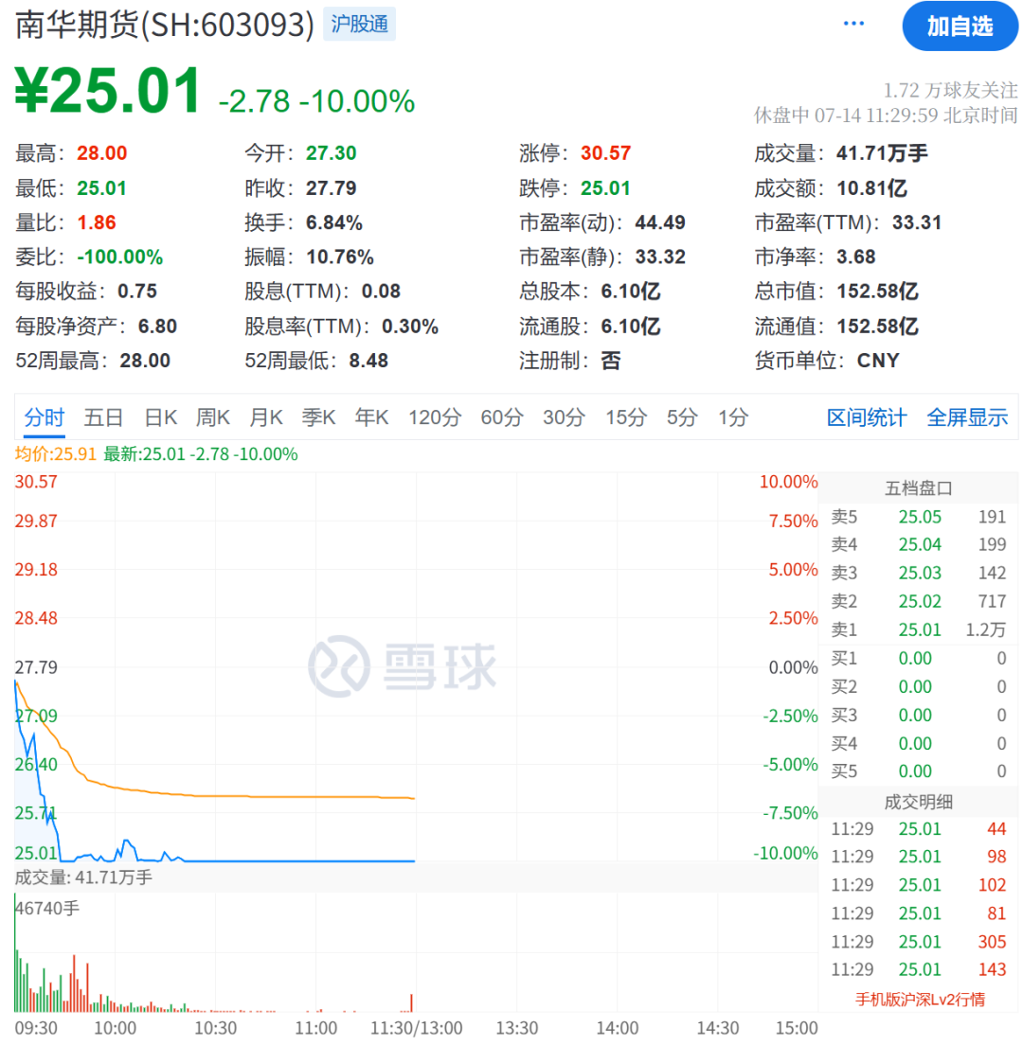Click the 跌停 value 25.01
Image resolution: width=1023 pixels, height=1045 pixels.
point(605,188)
